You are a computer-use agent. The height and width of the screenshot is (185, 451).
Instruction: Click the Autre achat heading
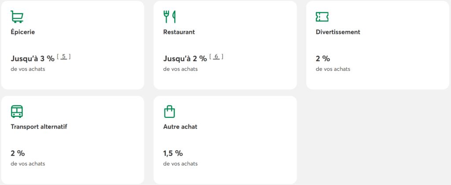pos(180,127)
